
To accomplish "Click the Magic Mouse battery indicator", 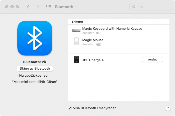I will pos(99,45).
